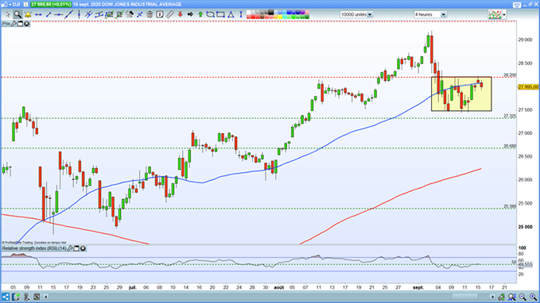
Task: Click the 28 200 resistance level label
Action: 510,75
